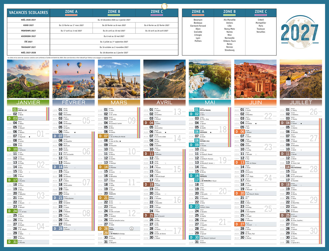Open the mountain monastery photo above Avril
This screenshot has height=251, width=329.
[164, 79]
